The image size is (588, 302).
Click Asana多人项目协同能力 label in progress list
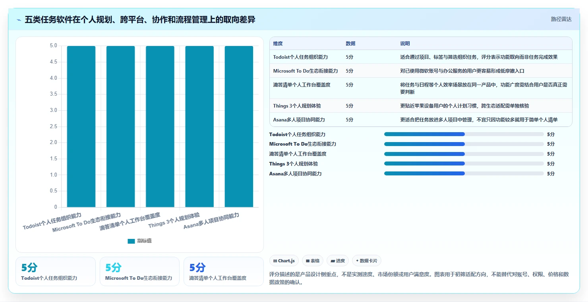(295, 174)
